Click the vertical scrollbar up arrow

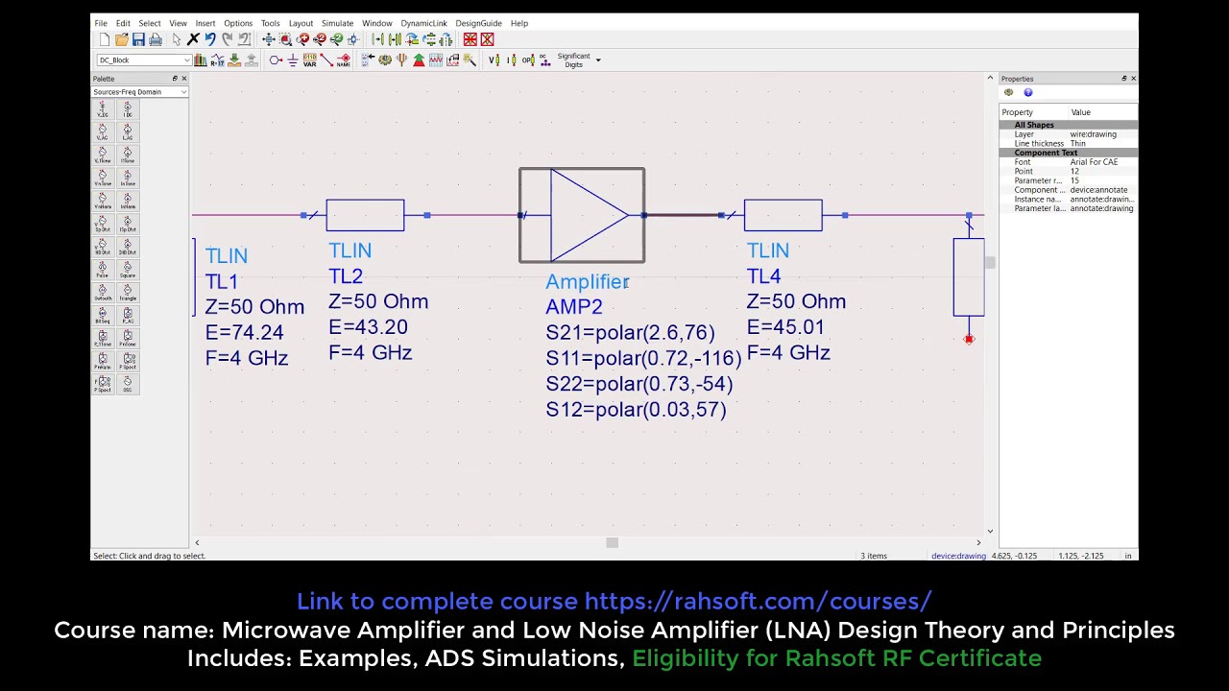click(x=990, y=78)
